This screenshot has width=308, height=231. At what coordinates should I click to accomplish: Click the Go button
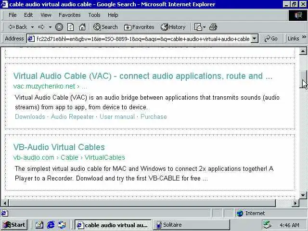pyautogui.click(x=271, y=38)
